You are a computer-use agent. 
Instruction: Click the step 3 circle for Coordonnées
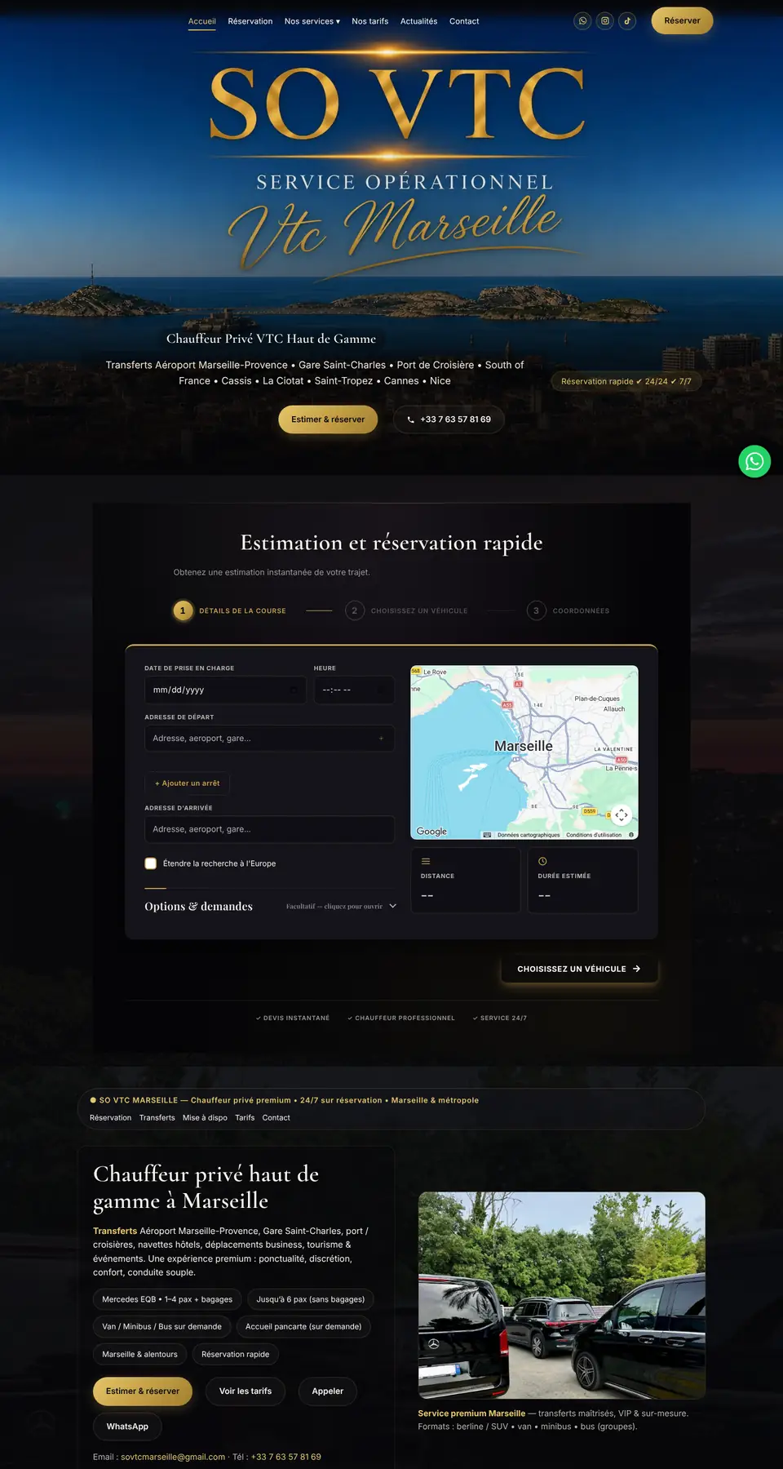(x=536, y=610)
